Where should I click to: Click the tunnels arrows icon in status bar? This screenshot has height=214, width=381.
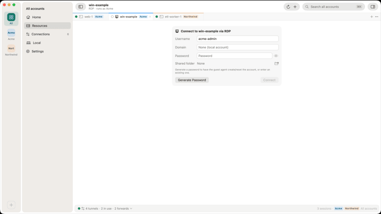click(x=83, y=208)
